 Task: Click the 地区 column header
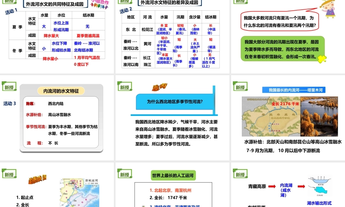point(131,17)
